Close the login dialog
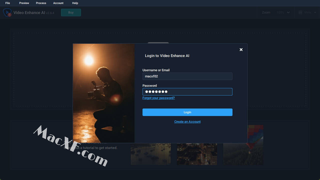This screenshot has width=320, height=180. [241, 49]
